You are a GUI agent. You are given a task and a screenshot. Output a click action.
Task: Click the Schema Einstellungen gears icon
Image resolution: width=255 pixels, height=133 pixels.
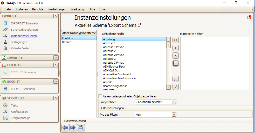(x=5, y=29)
